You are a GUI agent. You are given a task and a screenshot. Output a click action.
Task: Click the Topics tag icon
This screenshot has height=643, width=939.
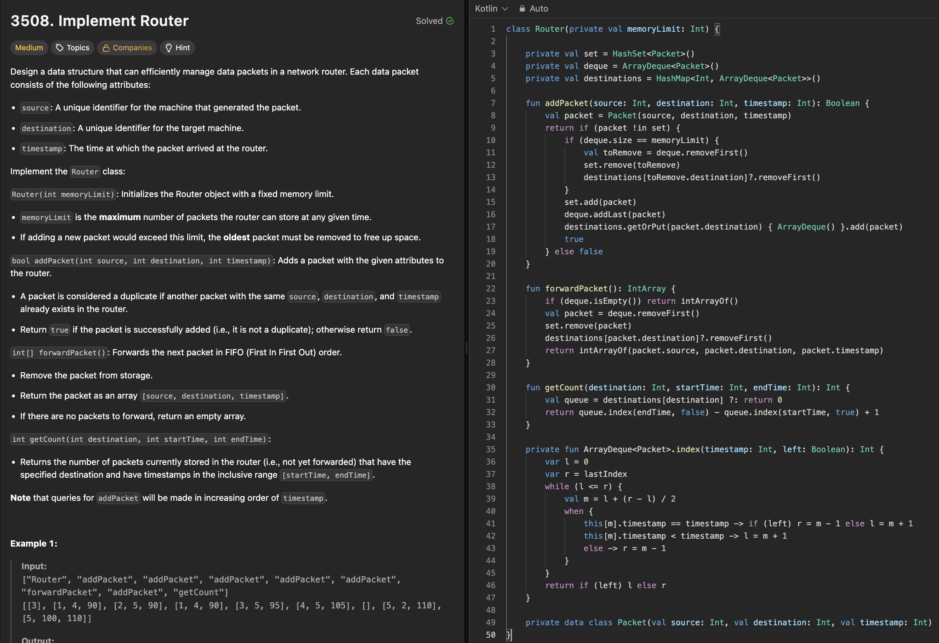coord(60,48)
